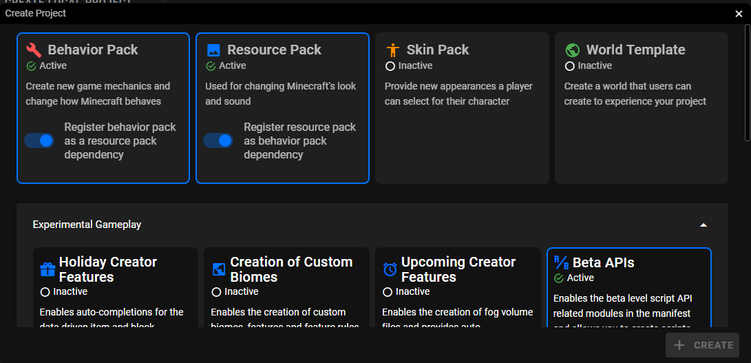The image size is (751, 363).
Task: Click the Beta APIs script icon
Action: tap(561, 262)
